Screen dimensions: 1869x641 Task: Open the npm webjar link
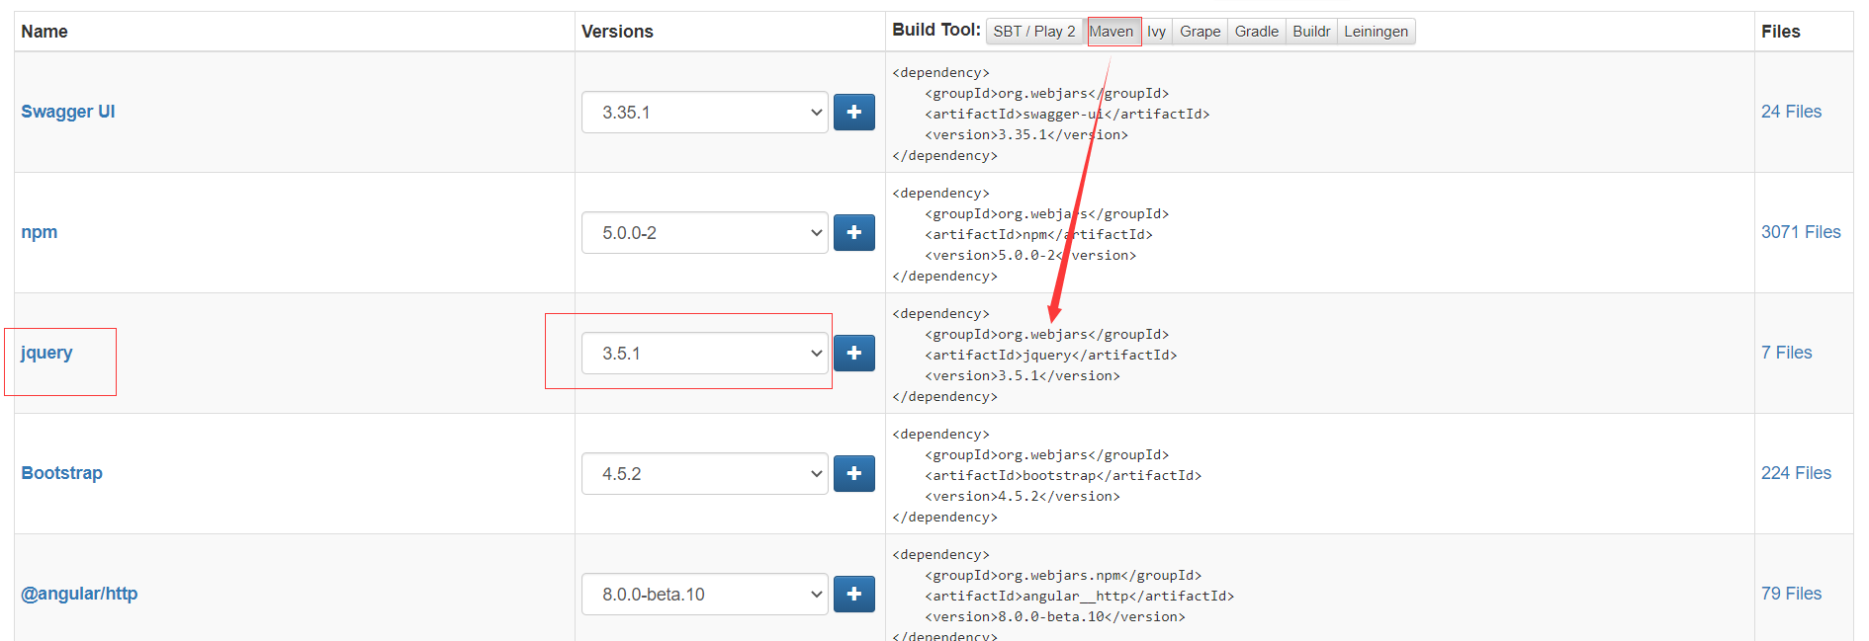pyautogui.click(x=40, y=232)
